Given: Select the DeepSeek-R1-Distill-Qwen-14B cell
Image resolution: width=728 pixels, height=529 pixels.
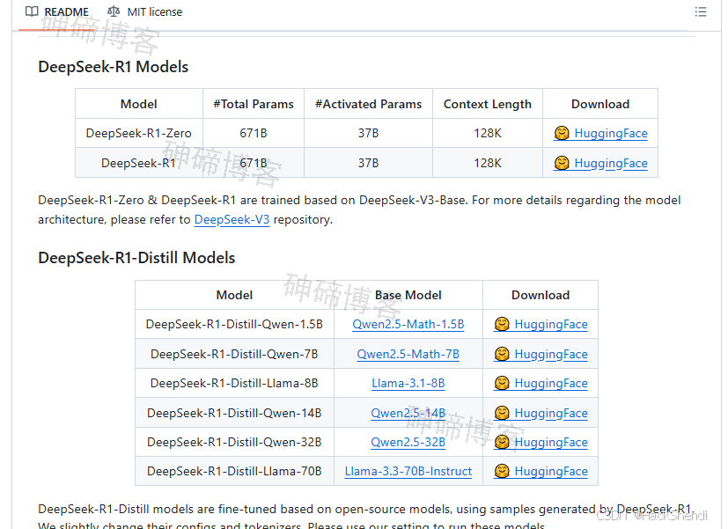Looking at the screenshot, I should point(234,413).
